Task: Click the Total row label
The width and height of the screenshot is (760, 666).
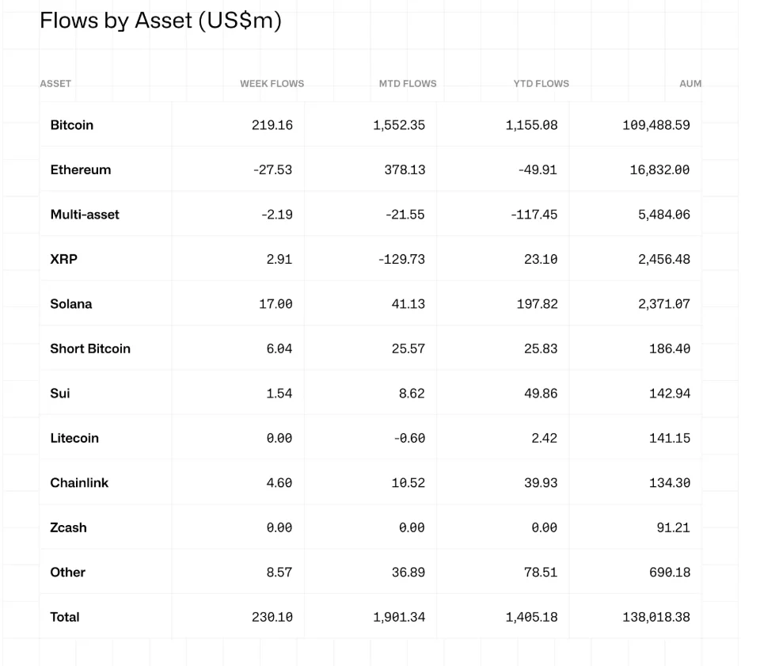Action: coord(65,617)
